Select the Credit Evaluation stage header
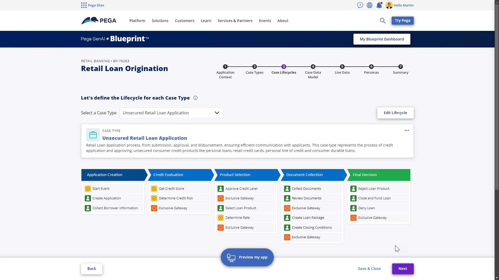 (x=181, y=175)
